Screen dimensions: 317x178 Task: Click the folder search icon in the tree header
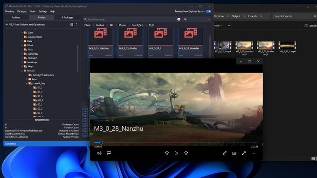click(72, 24)
